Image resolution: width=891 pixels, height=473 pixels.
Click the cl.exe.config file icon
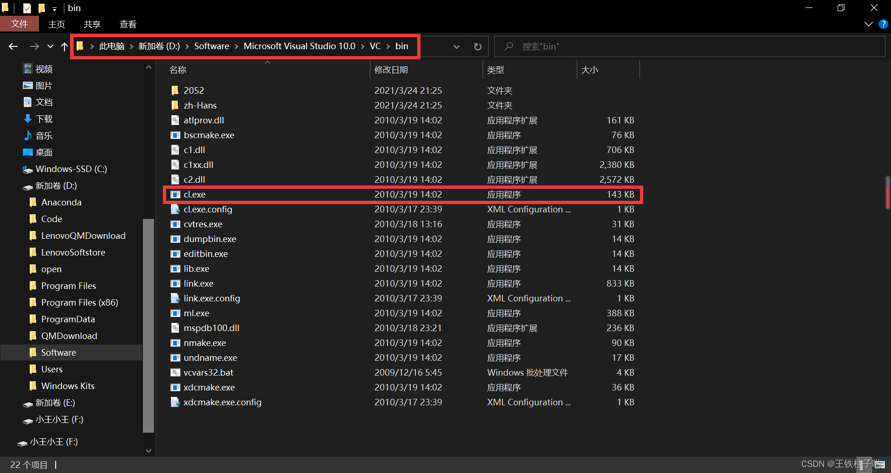175,210
